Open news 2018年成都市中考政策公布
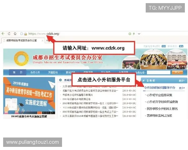 pos(76,99)
